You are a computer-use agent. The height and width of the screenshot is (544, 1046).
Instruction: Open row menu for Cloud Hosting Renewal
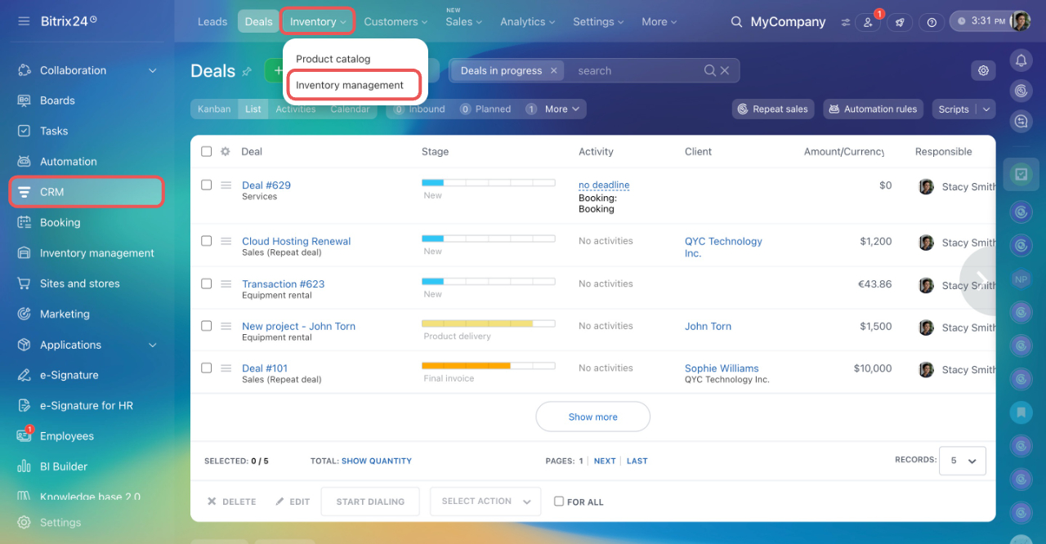[x=226, y=242]
